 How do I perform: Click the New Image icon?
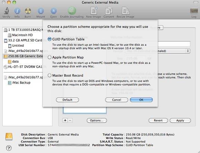(94, 11)
